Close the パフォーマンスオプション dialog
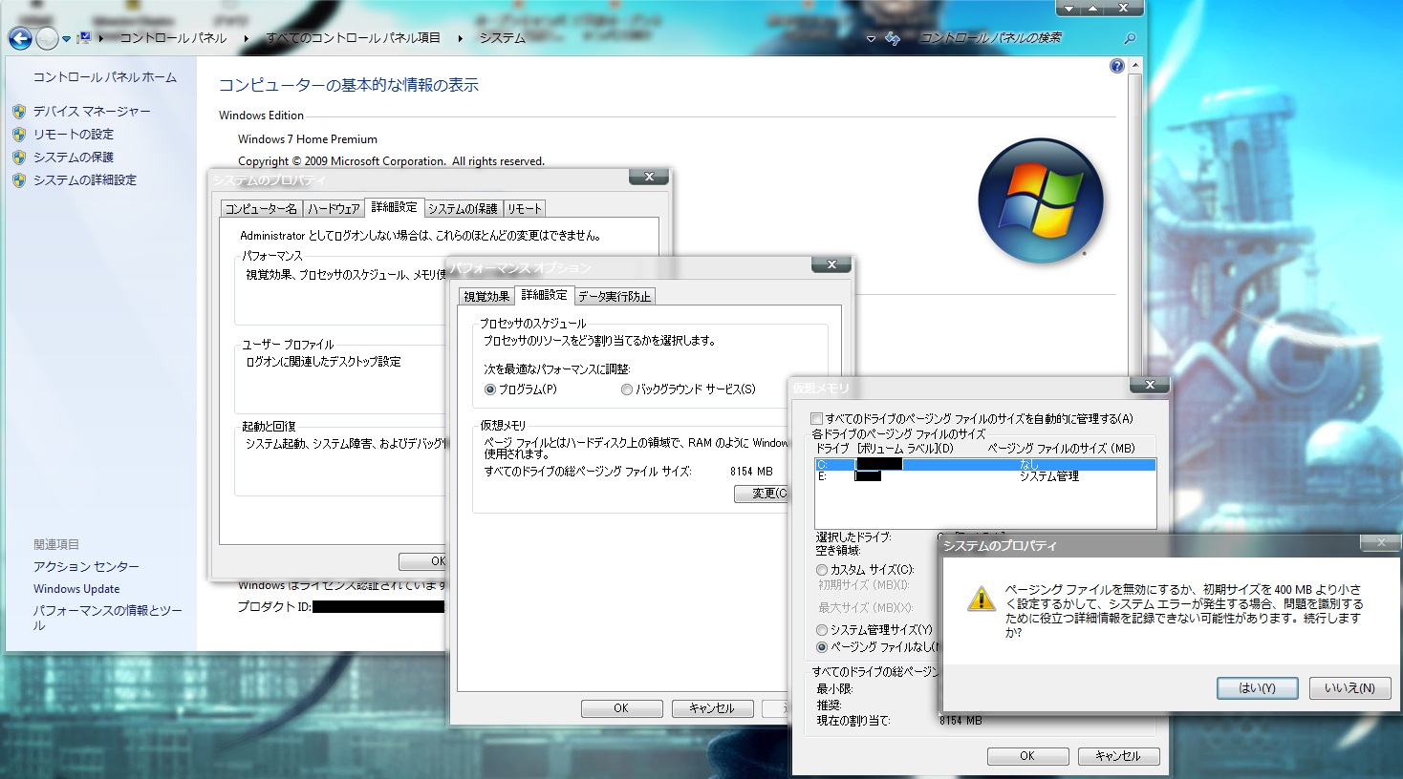Screen dimensions: 1403x779 (831, 264)
